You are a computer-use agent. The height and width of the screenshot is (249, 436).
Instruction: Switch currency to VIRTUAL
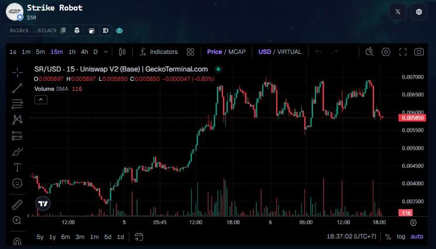click(289, 52)
